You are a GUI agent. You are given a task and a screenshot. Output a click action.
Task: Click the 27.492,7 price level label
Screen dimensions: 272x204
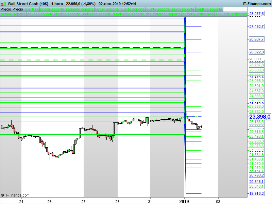point(257,27)
